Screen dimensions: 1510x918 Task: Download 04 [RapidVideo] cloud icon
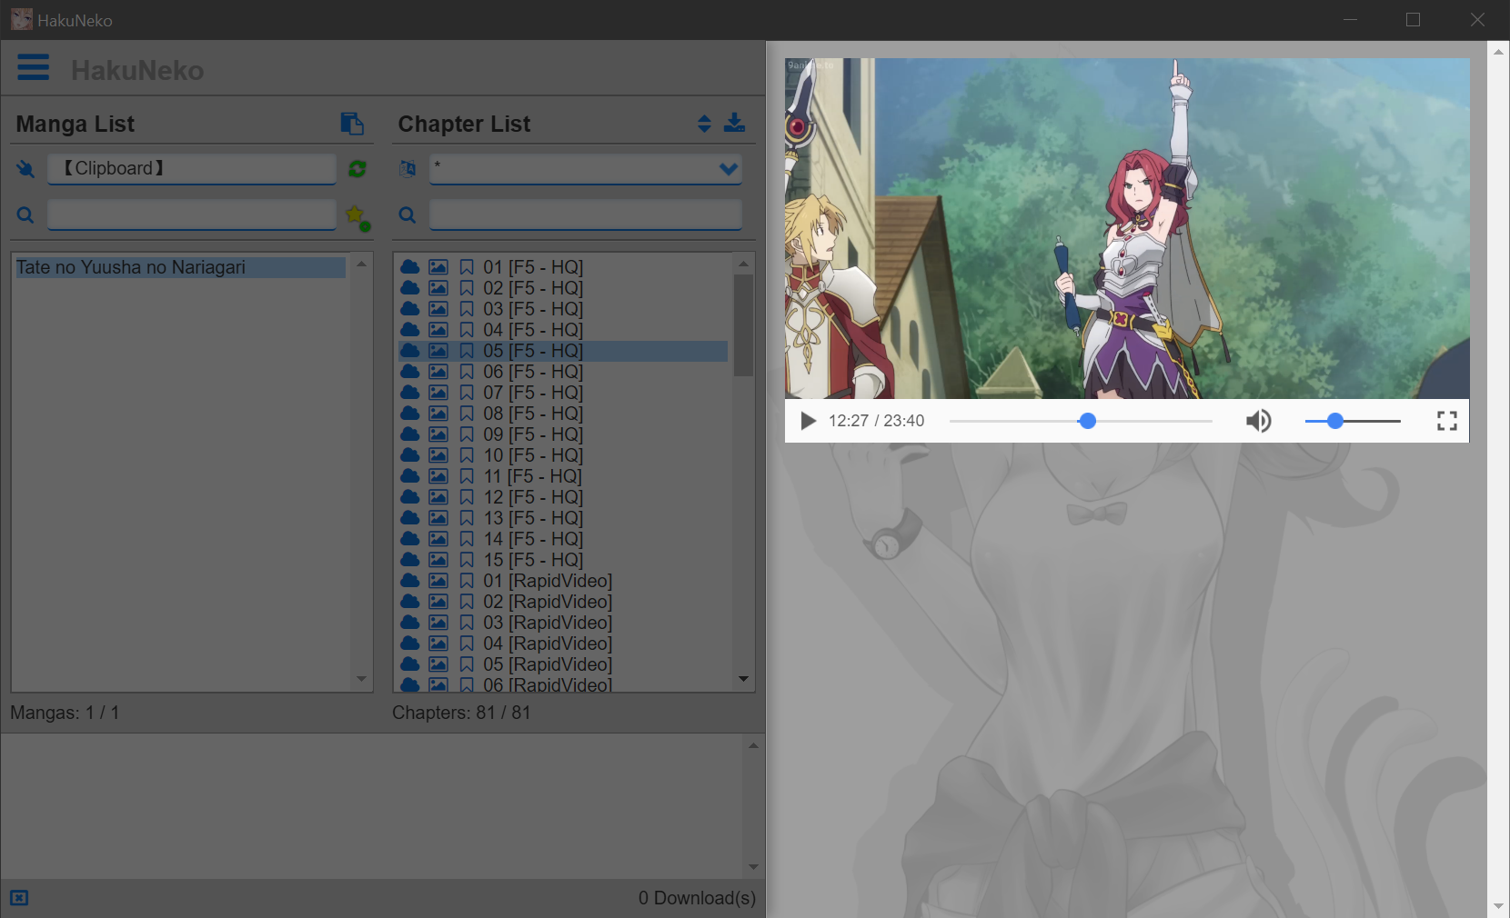[x=410, y=644]
